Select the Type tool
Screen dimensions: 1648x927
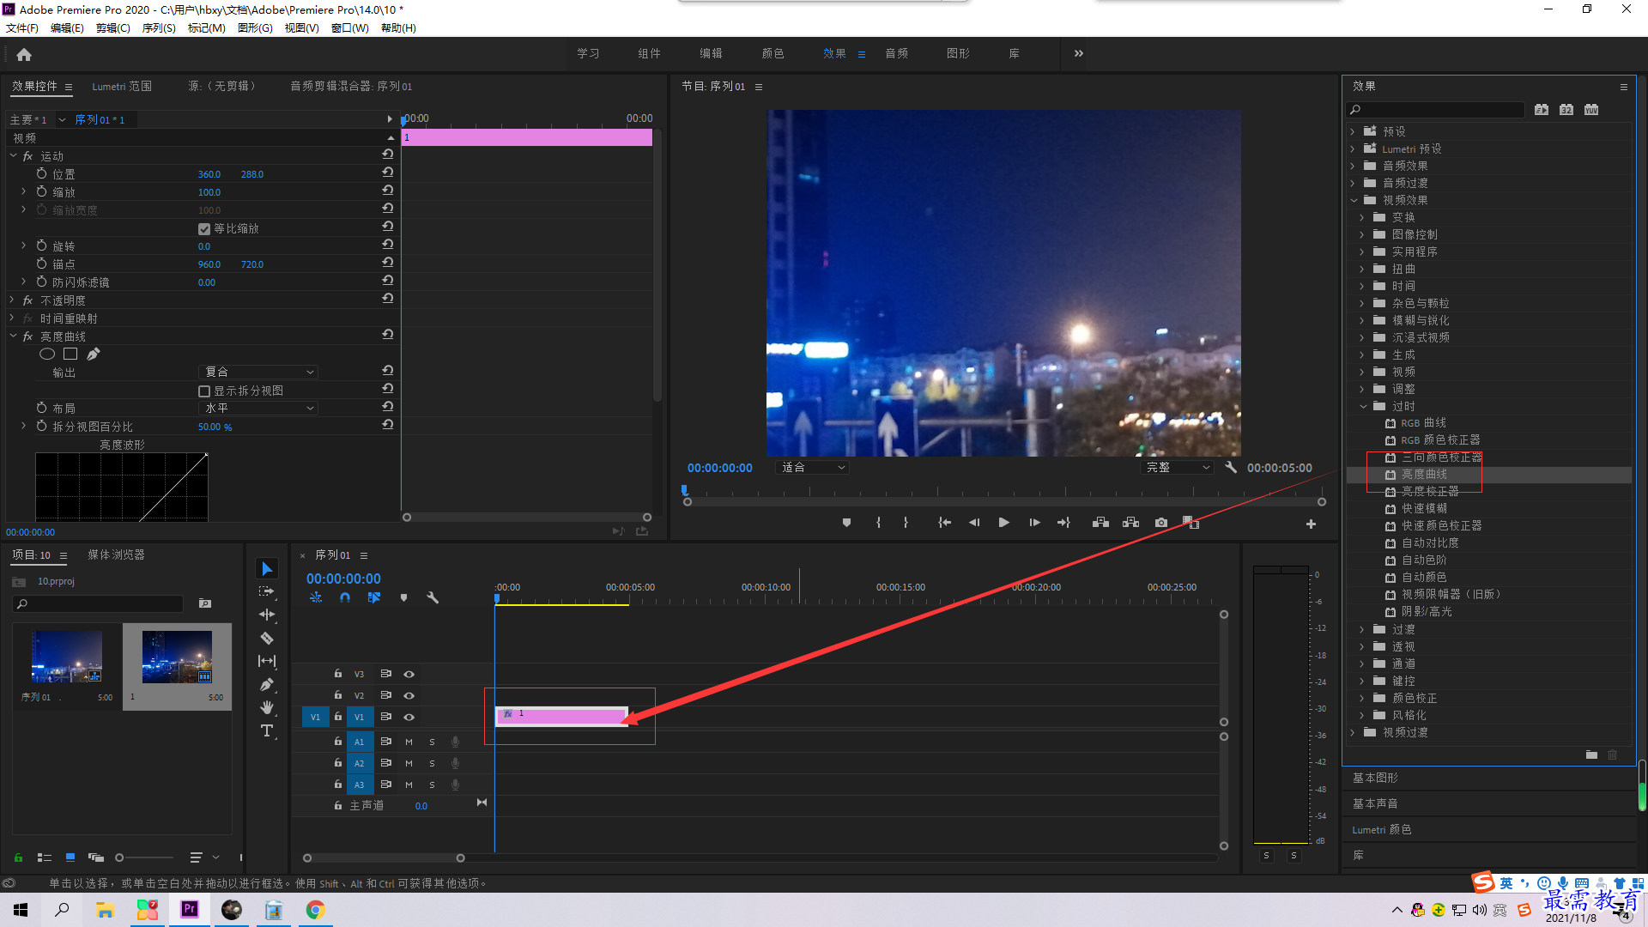coord(267,730)
